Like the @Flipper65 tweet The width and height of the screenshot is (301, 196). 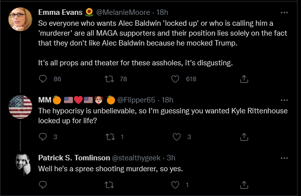tap(177, 137)
